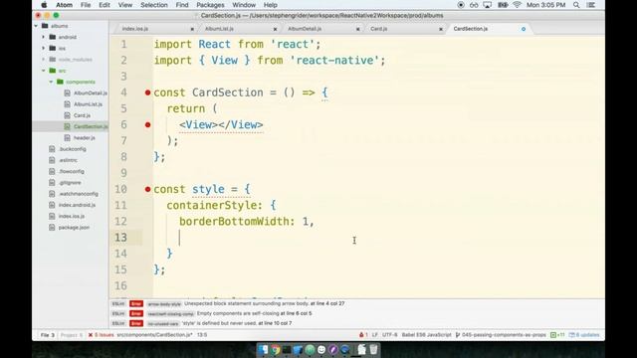Open the Find menu
637x358 pixels.
click(x=181, y=5)
